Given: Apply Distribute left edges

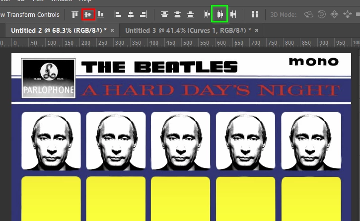Looking at the screenshot, I should tap(207, 14).
